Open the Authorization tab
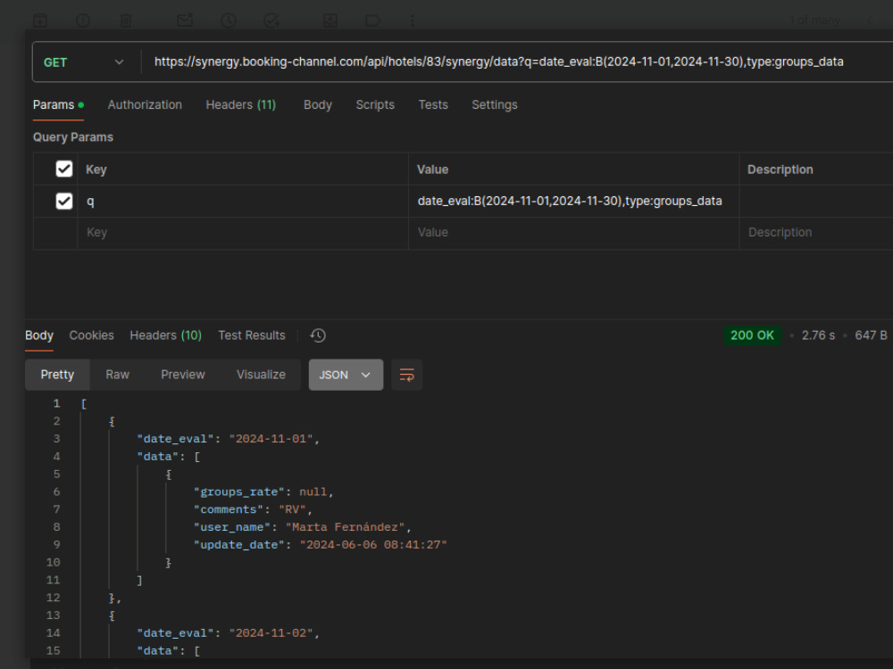The image size is (893, 669). 145,105
